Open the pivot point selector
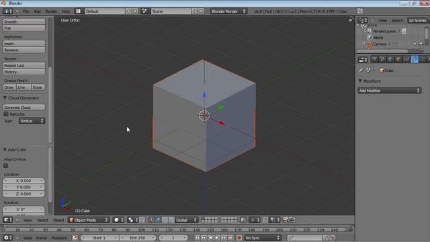The height and width of the screenshot is (242, 430). [x=133, y=220]
